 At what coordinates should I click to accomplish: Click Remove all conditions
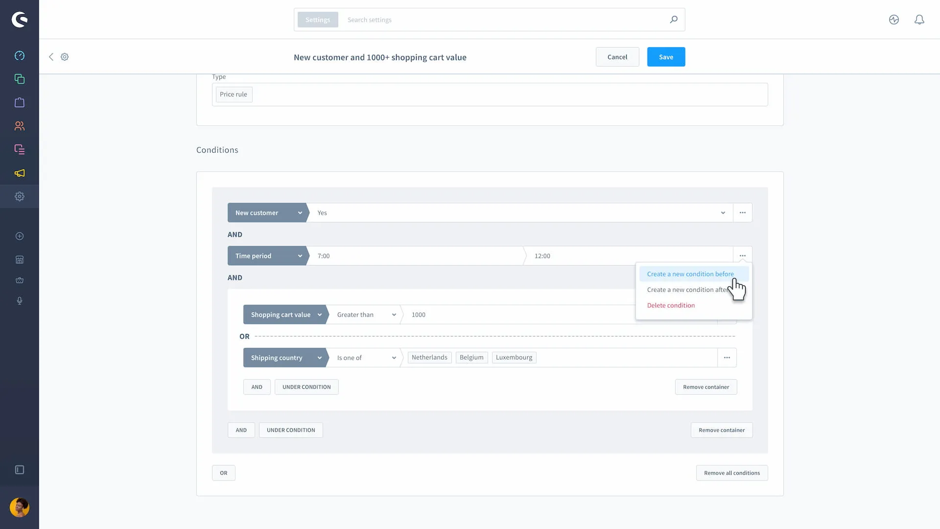[731, 473]
